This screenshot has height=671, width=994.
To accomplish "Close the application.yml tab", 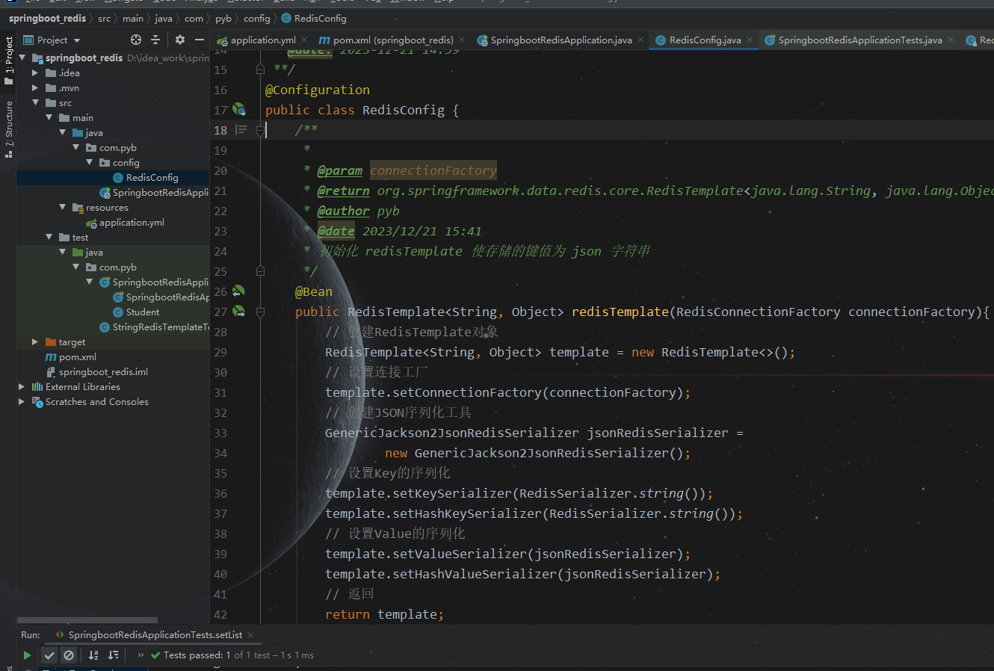I will [x=305, y=40].
